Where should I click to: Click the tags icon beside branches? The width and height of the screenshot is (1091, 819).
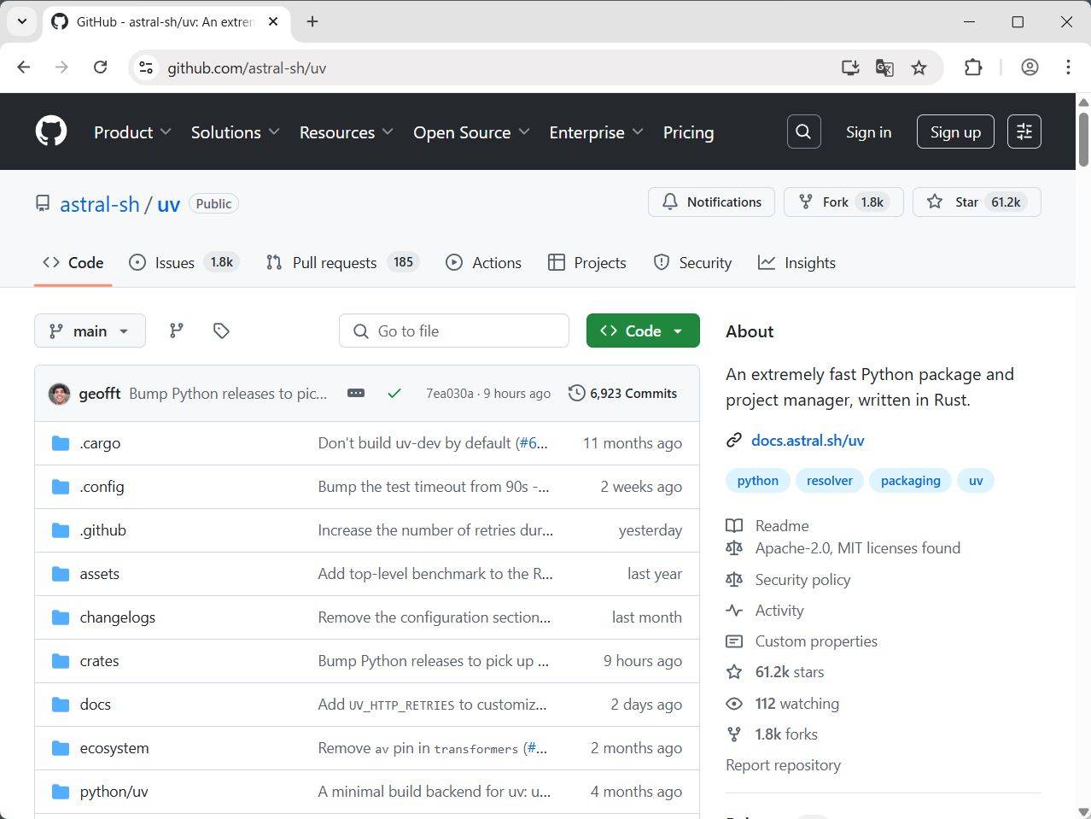point(221,331)
